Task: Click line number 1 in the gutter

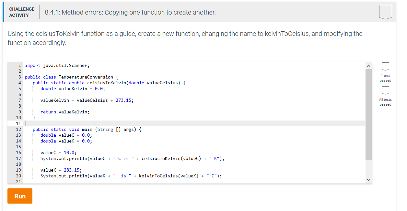Action: (x=20, y=65)
